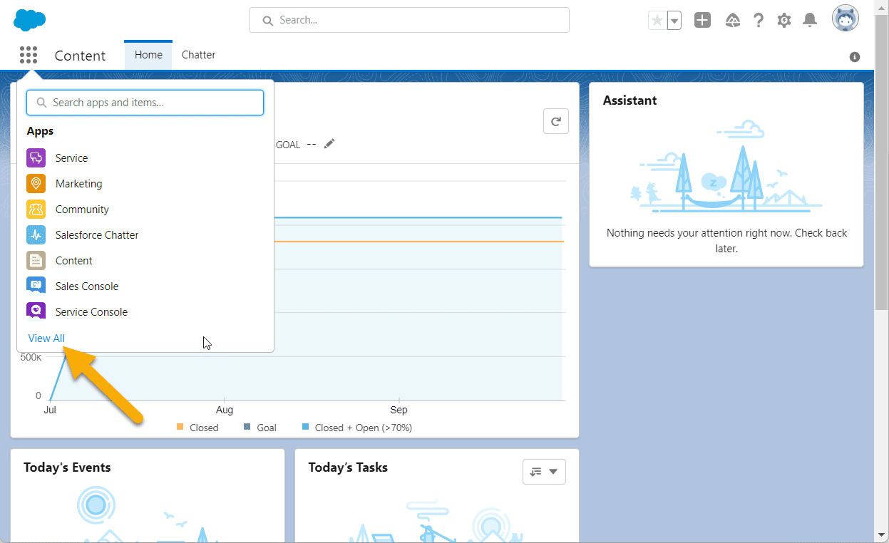Click inside the global Search field
Viewport: 889px width, 543px height.
408,20
